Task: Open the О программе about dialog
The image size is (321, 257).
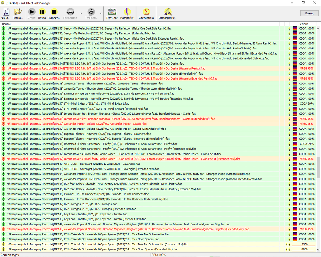Action: (168, 13)
